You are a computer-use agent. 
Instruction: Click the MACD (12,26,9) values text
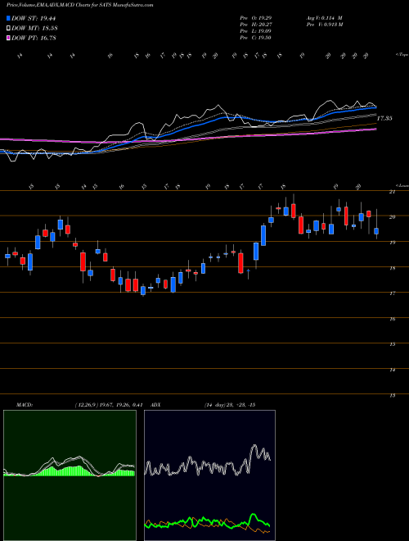coord(109,405)
